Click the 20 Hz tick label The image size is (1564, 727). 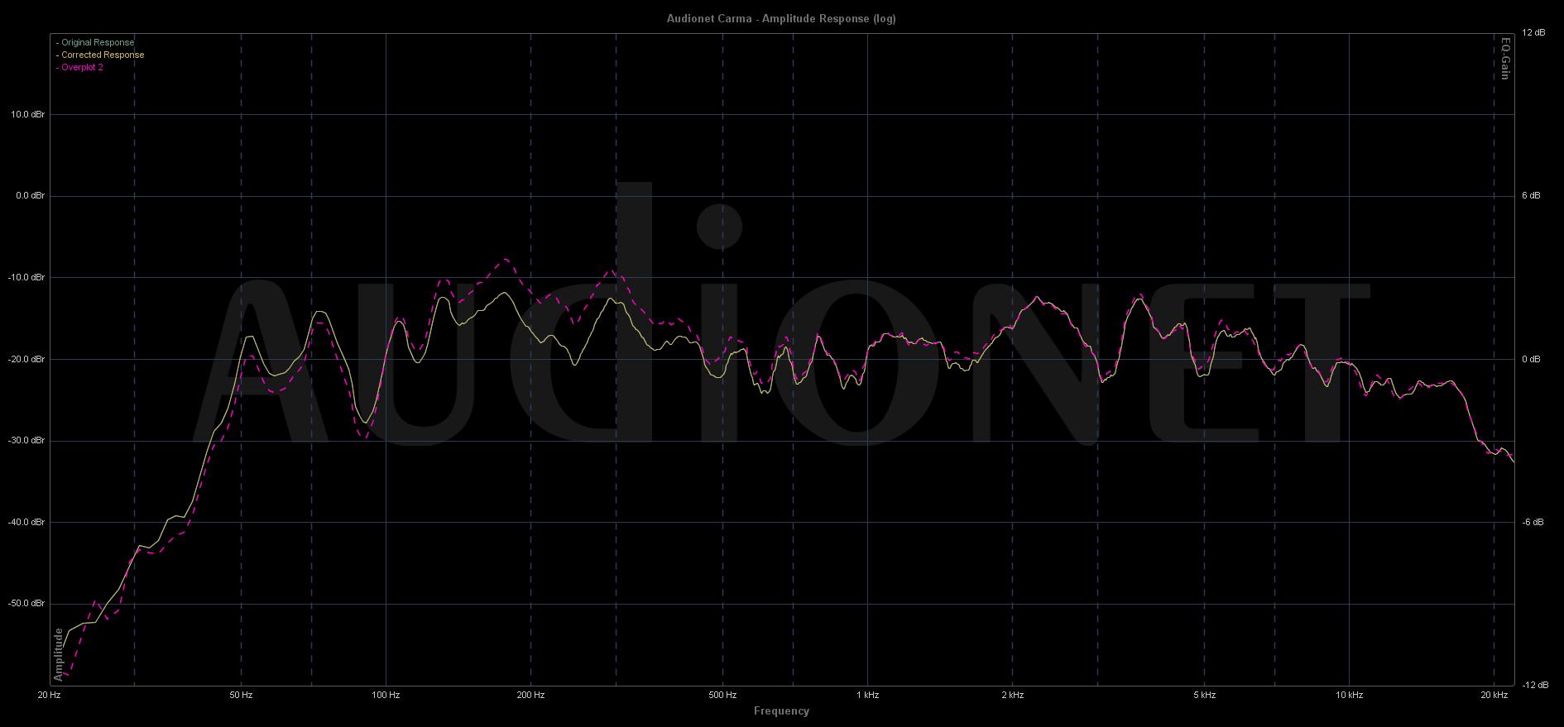(50, 696)
